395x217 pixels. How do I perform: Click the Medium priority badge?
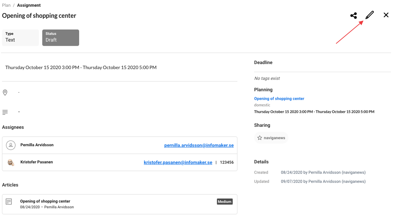[x=224, y=201]
